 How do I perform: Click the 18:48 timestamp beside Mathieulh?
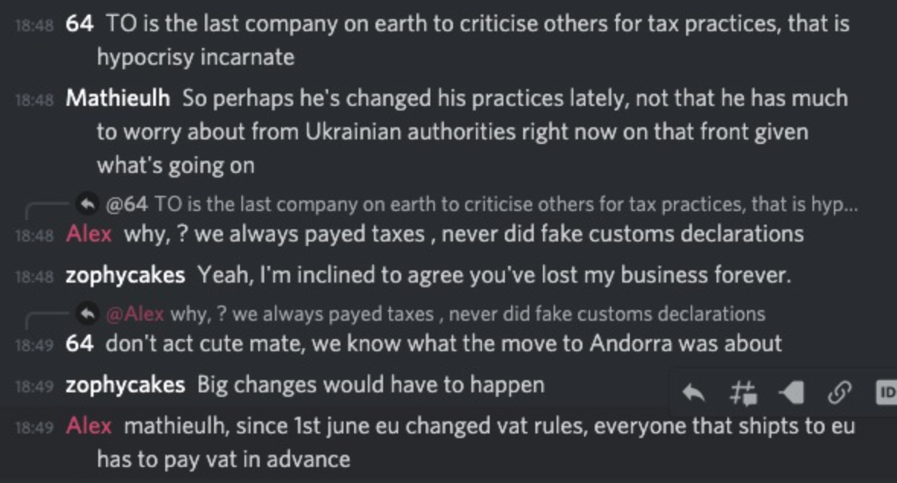point(34,100)
